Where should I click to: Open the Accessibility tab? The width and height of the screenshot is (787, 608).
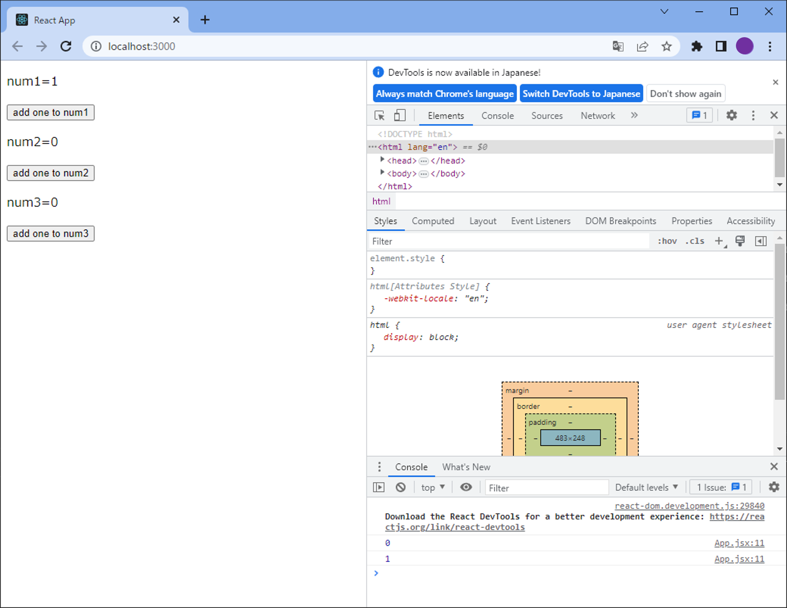click(750, 221)
